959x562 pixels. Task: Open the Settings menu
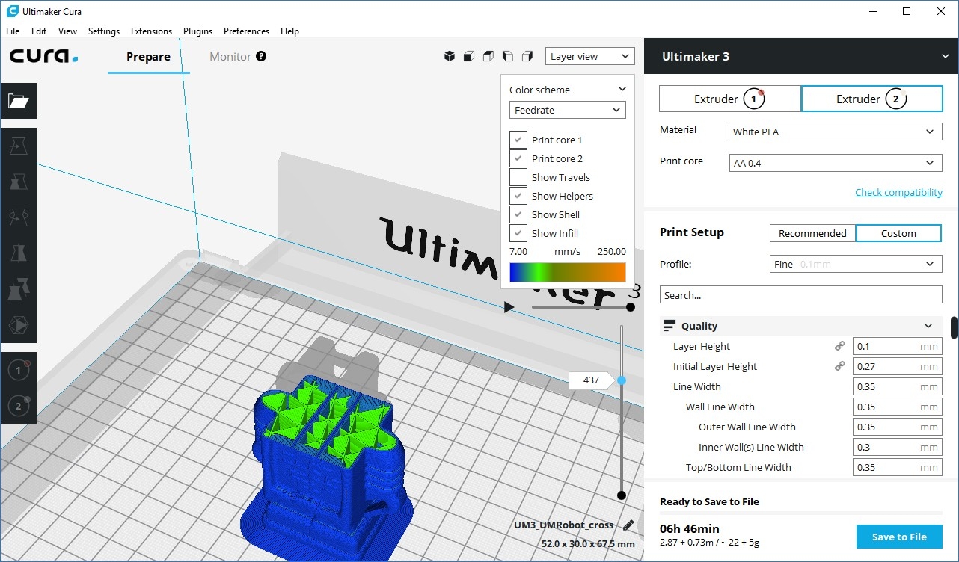[104, 31]
